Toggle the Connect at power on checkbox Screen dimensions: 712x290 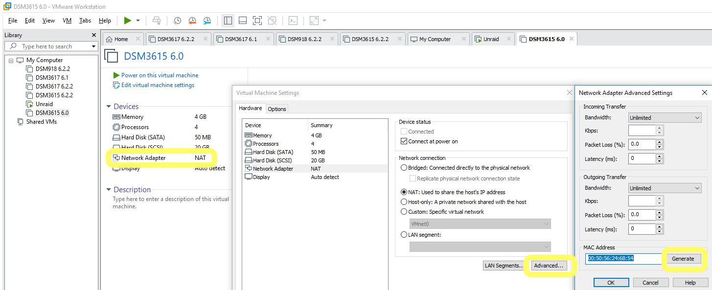[x=404, y=141]
